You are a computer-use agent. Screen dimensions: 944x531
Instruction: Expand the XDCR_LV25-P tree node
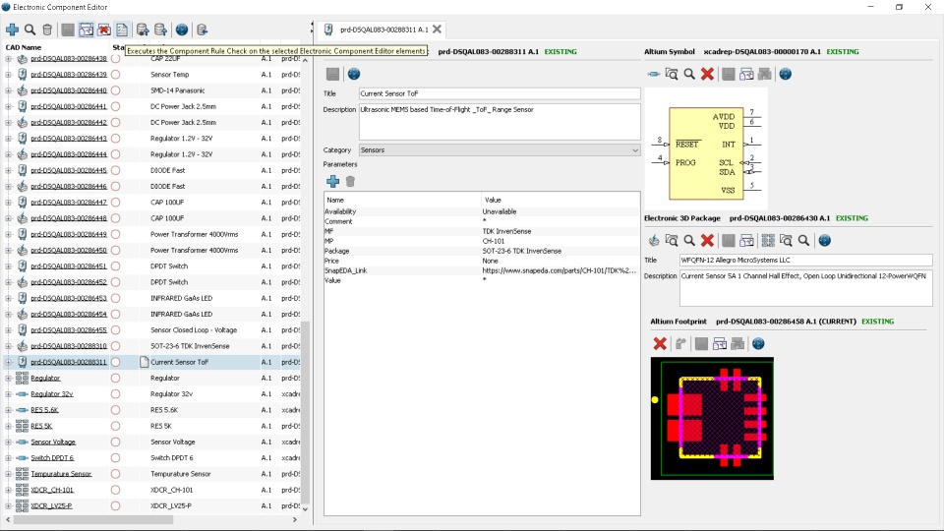pyautogui.click(x=9, y=505)
